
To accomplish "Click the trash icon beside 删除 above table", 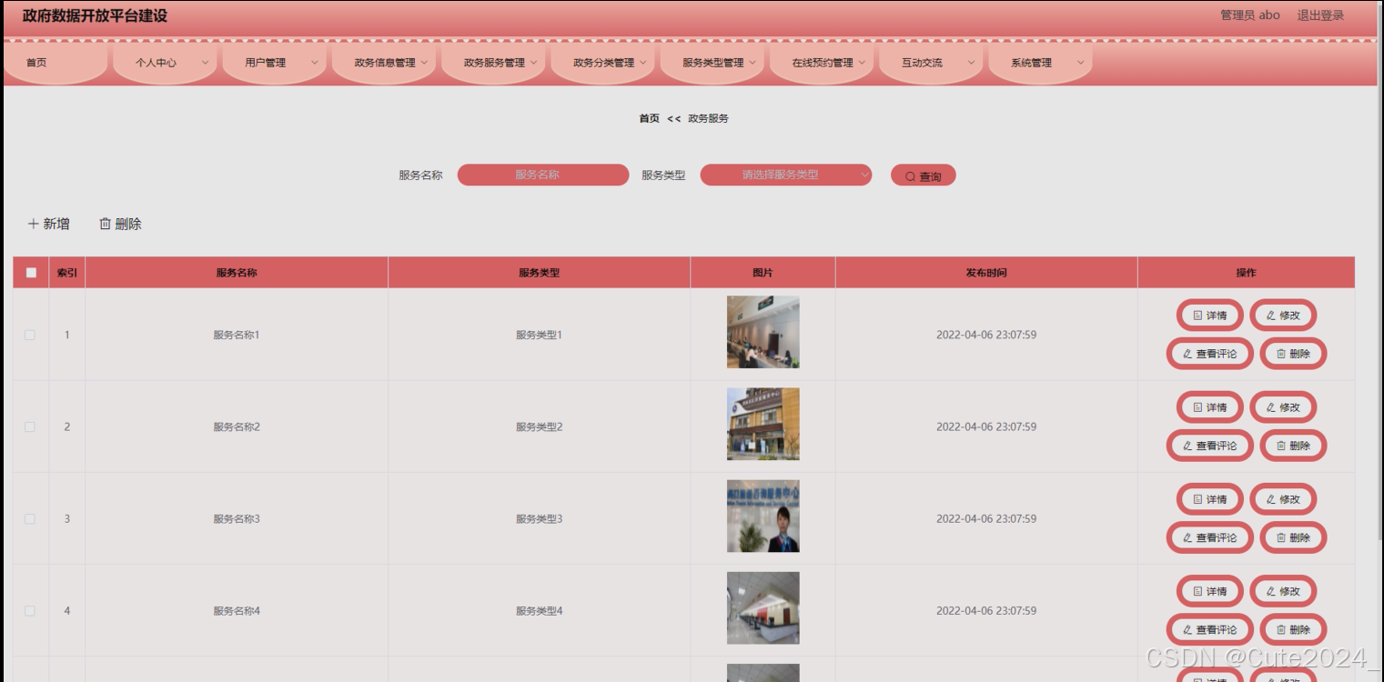I will [x=105, y=224].
